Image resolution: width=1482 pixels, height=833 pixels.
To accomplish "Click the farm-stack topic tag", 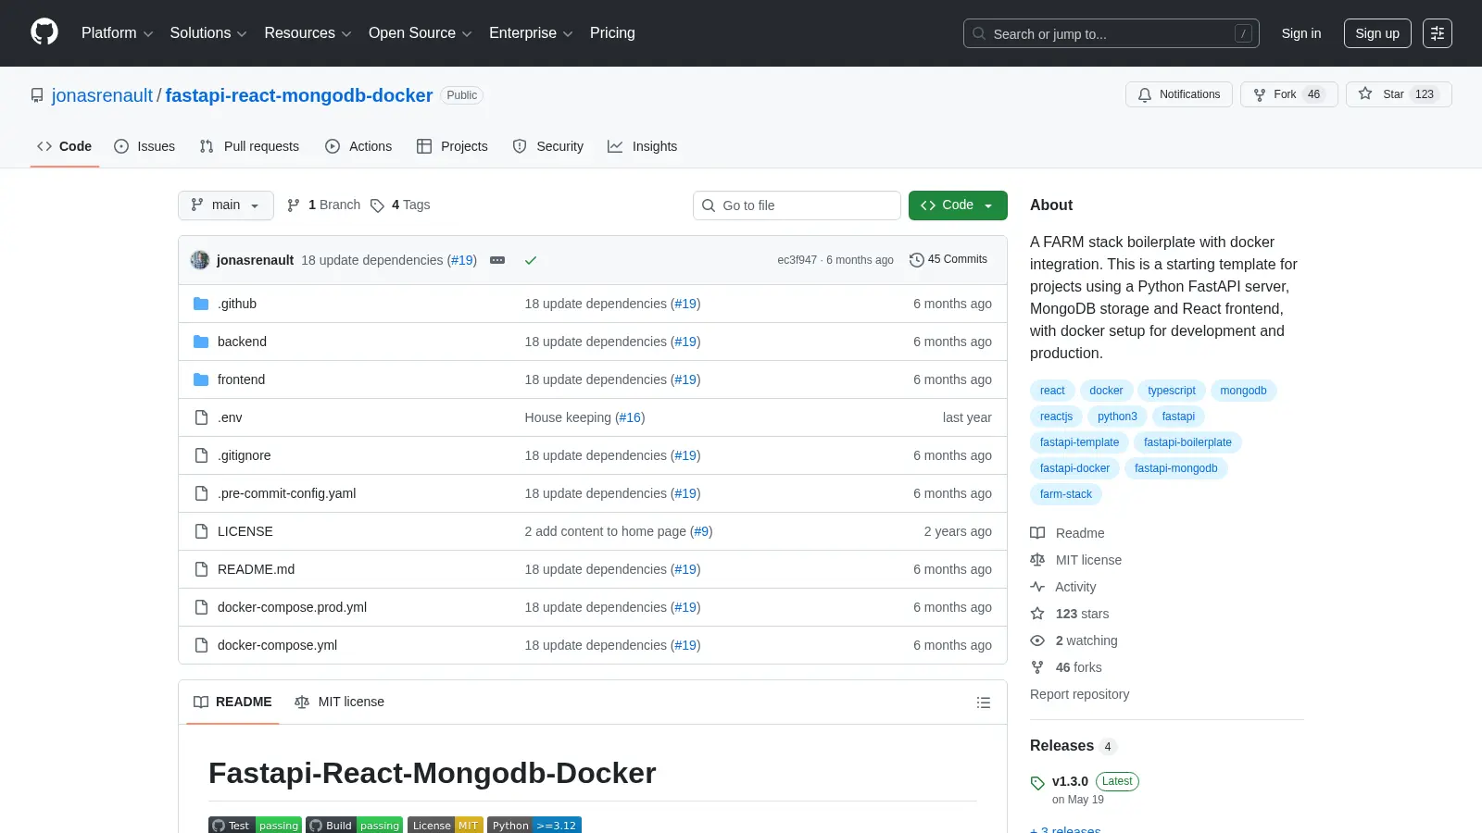I will coord(1066,494).
